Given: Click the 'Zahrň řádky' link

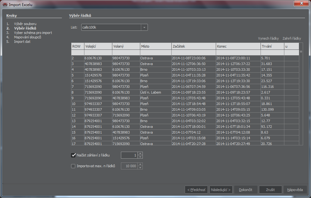Looking at the screenshot, I should click(292, 38).
